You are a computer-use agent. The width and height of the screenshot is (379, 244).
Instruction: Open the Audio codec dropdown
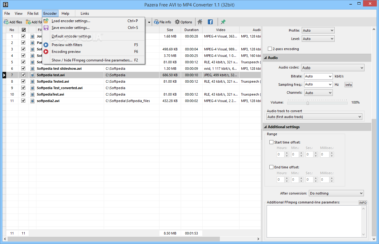333,68
